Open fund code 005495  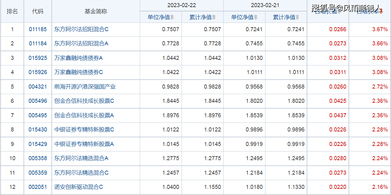click(x=38, y=115)
